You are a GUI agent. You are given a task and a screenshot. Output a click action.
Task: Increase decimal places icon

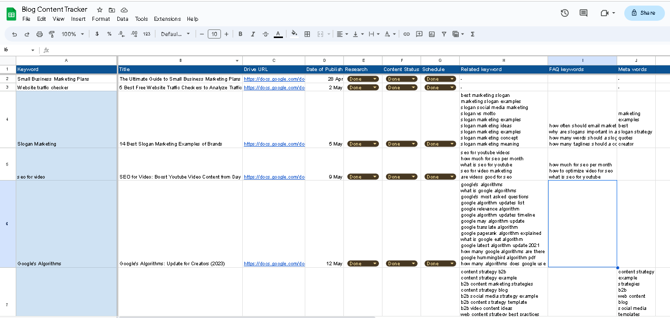[x=134, y=34]
